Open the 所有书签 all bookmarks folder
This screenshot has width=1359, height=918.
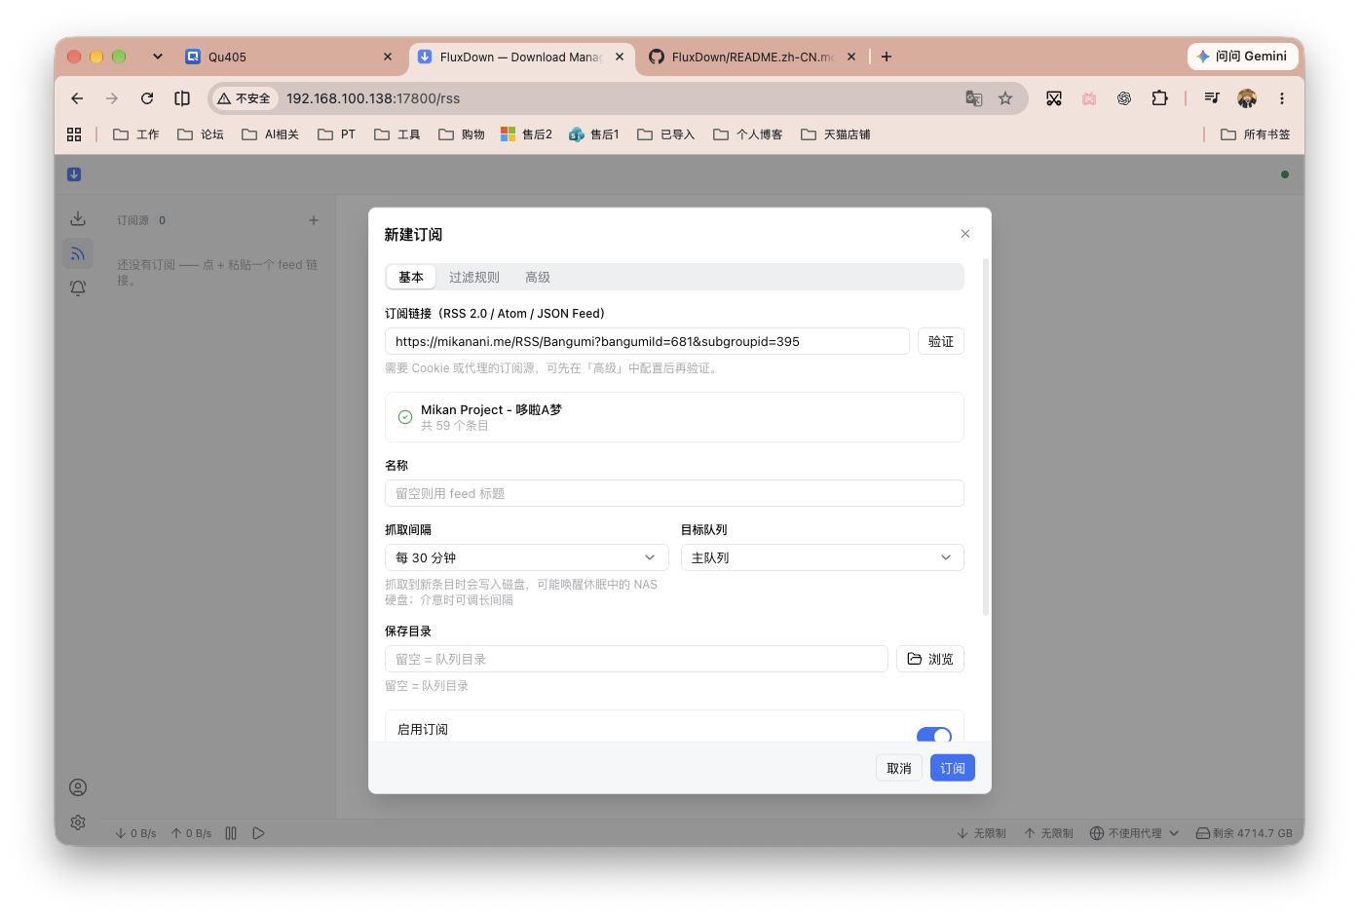(1256, 134)
